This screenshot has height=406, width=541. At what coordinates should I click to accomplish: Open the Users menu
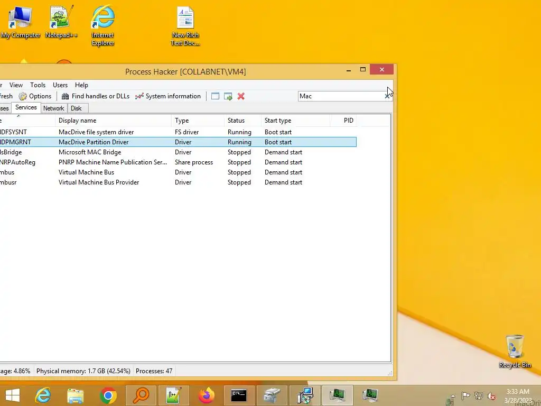point(60,85)
